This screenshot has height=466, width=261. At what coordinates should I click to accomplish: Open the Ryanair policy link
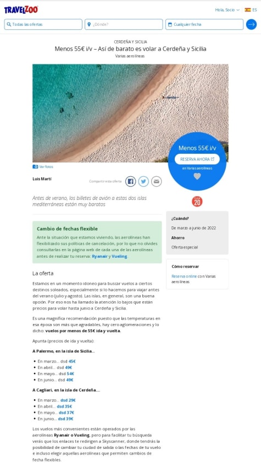[99, 256]
